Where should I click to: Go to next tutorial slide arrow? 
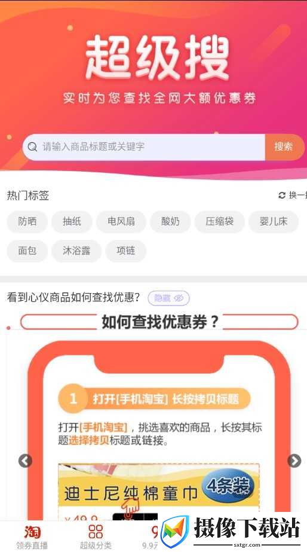pos(294,460)
